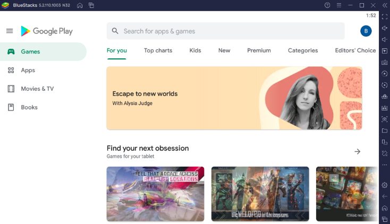Click the Google Play logo
The image size is (390, 224).
tap(47, 31)
